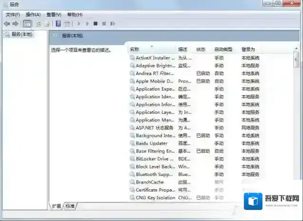Click the Forward arrow in toolbar
Screen dimensions: 303x221
15,24
